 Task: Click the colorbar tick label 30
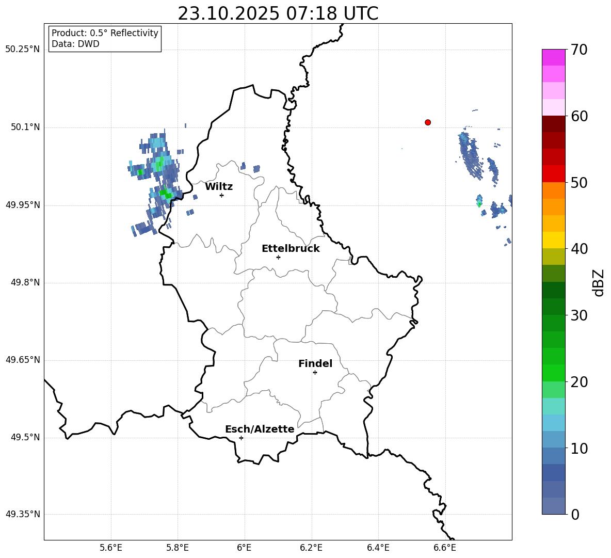[580, 315]
